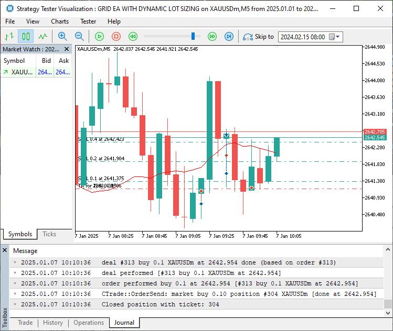393x331 pixels.
Task: Close the Toolbox panel
Action: pyautogui.click(x=5, y=250)
